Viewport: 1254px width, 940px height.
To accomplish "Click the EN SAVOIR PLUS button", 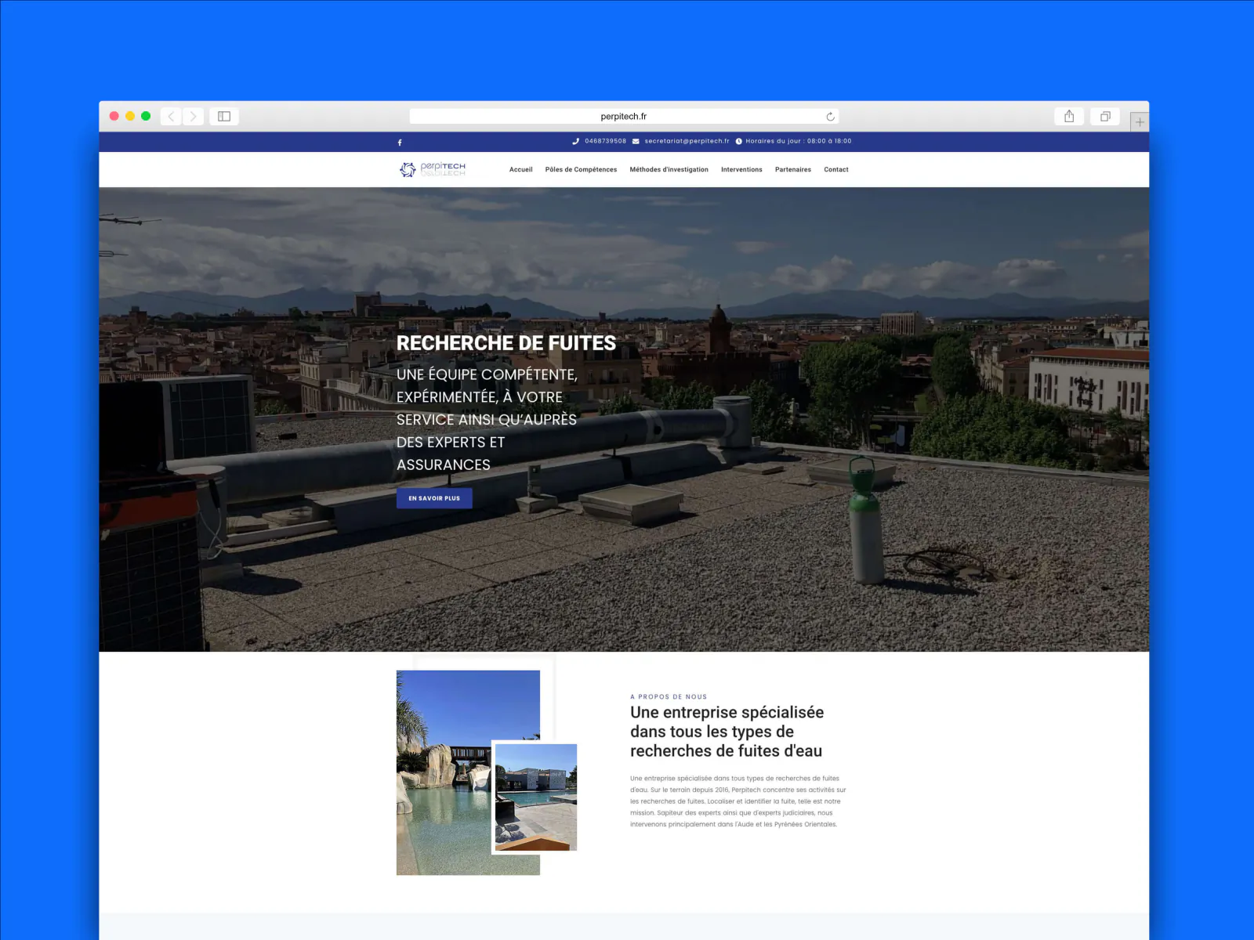I will 434,498.
